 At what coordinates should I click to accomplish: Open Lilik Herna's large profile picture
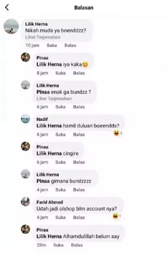coord(11,26)
